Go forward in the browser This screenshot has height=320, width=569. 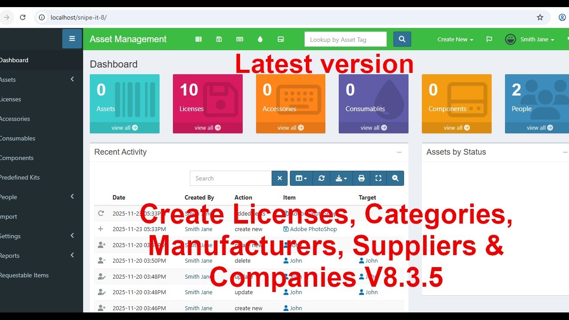(6, 17)
